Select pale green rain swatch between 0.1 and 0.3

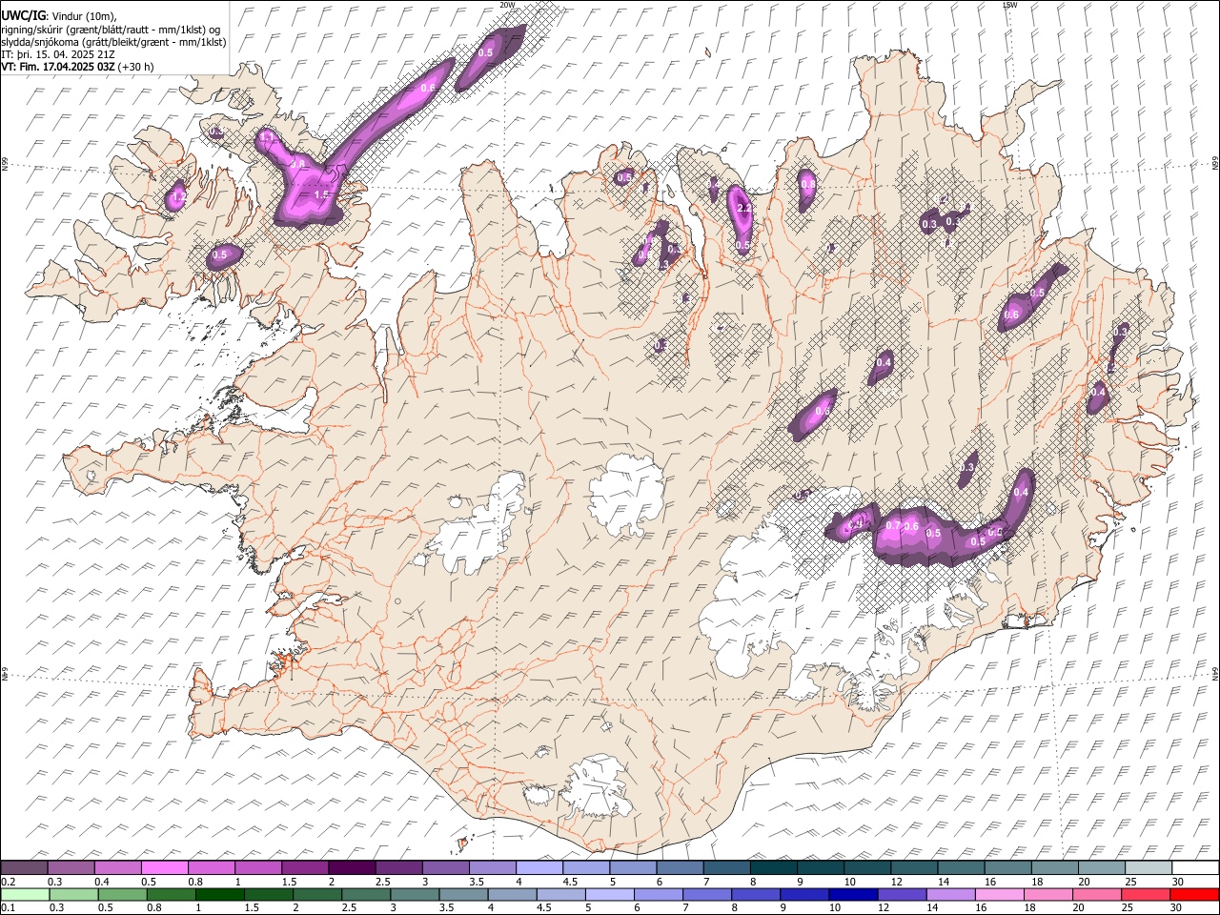coord(25,894)
